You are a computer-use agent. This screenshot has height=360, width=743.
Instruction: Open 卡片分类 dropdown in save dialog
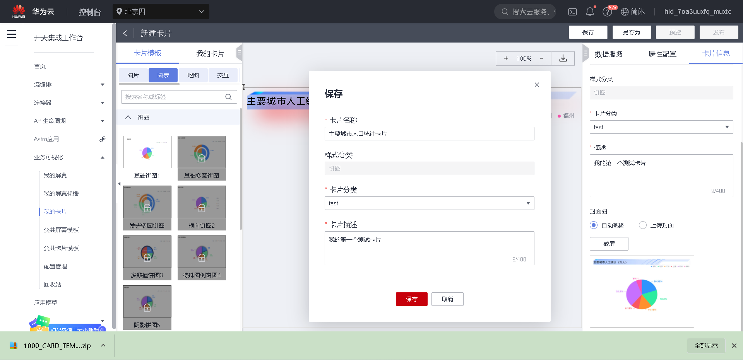pyautogui.click(x=429, y=203)
